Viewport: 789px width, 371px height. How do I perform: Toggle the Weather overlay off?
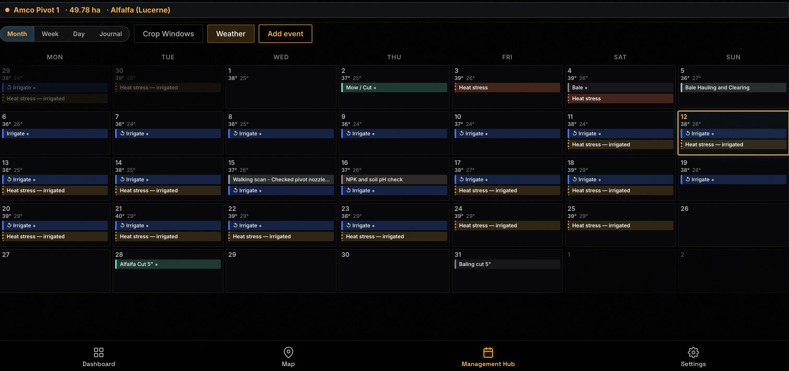231,34
